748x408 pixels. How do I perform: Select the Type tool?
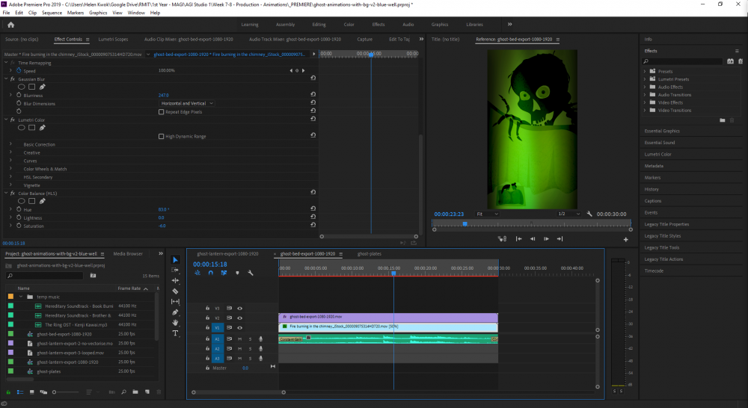[x=175, y=333]
